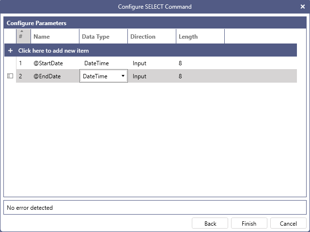
Task: Click the 'No error detected' status message
Action: (30, 207)
